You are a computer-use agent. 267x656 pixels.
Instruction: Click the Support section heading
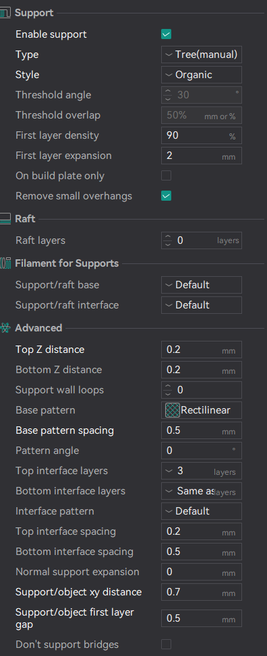tap(34, 13)
